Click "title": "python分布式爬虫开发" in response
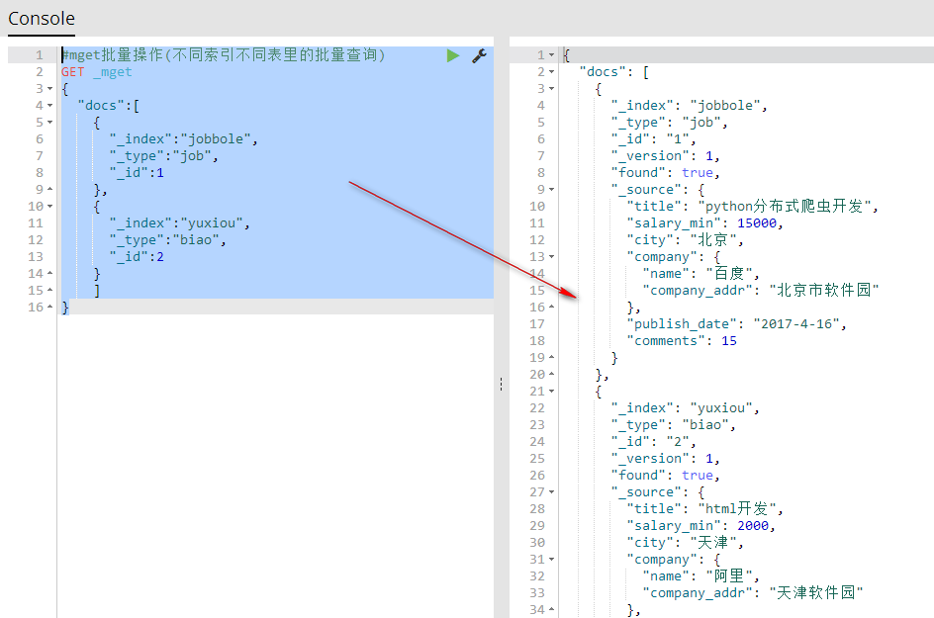The height and width of the screenshot is (618, 934). tap(752, 206)
